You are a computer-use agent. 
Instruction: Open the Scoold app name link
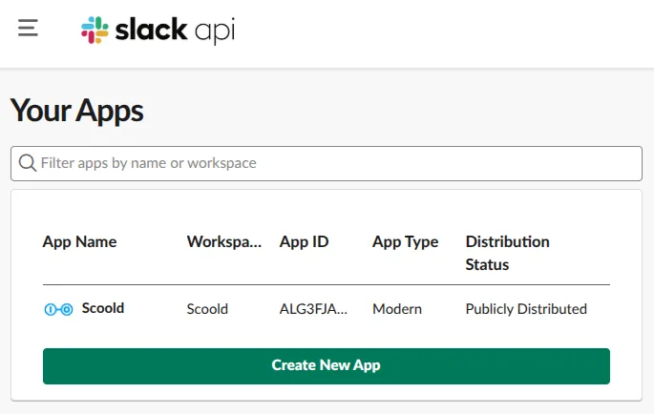[x=103, y=308]
